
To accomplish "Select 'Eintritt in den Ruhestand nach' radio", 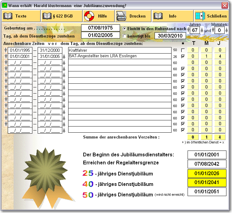I will 125,29.
